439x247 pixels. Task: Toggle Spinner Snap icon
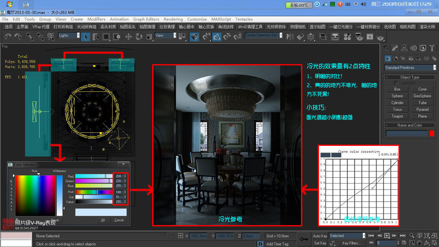[x=238, y=37]
